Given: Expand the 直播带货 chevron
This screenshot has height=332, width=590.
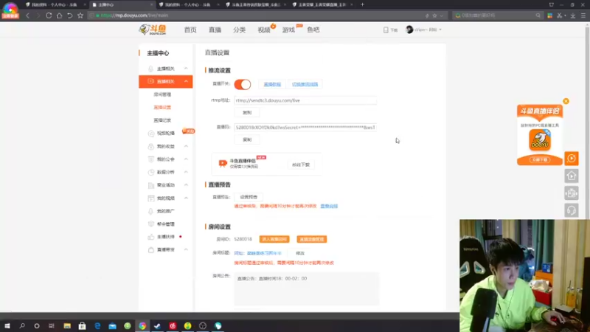Looking at the screenshot, I should coord(186,249).
